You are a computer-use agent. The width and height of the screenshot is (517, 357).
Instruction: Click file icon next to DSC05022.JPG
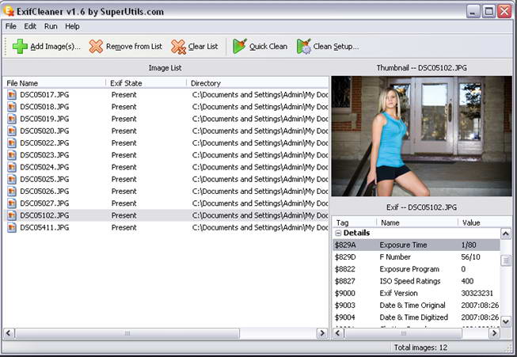[x=12, y=143]
